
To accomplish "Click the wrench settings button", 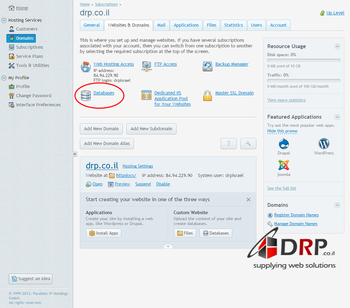I will click(x=248, y=144).
